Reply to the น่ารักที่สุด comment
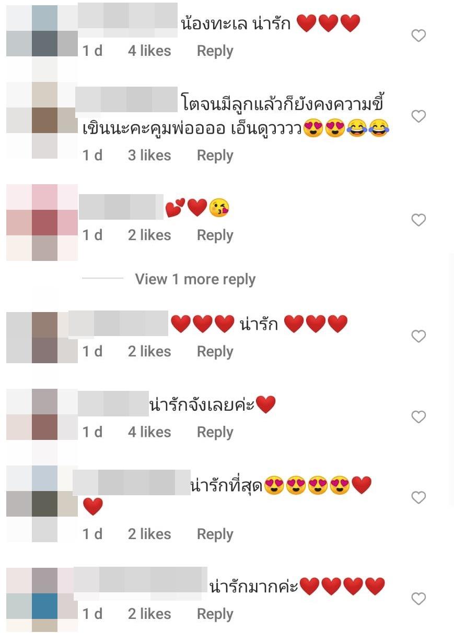This screenshot has width=454, height=633. click(x=215, y=534)
